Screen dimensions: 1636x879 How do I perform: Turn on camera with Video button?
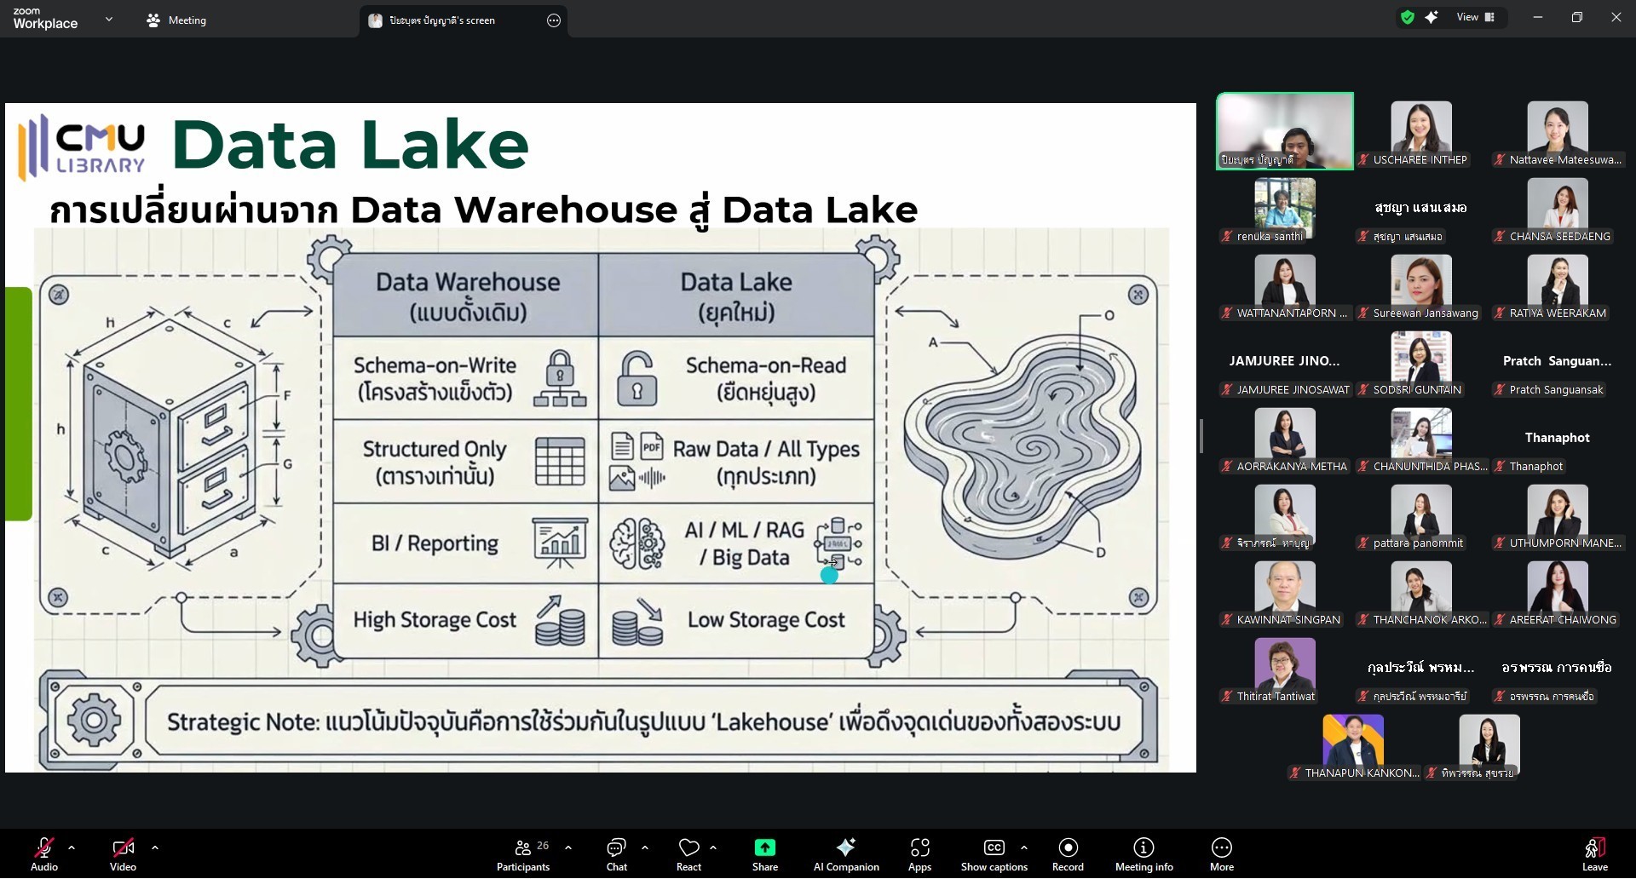point(123,854)
